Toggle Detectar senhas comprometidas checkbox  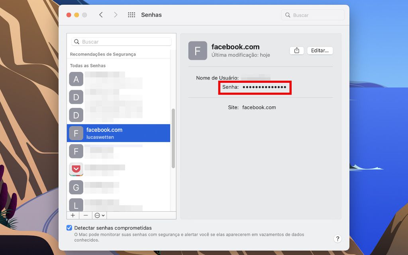pos(69,228)
